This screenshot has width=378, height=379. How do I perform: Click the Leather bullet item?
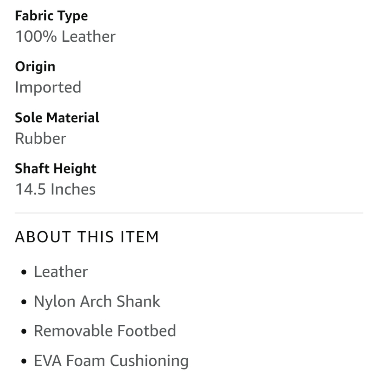61,272
